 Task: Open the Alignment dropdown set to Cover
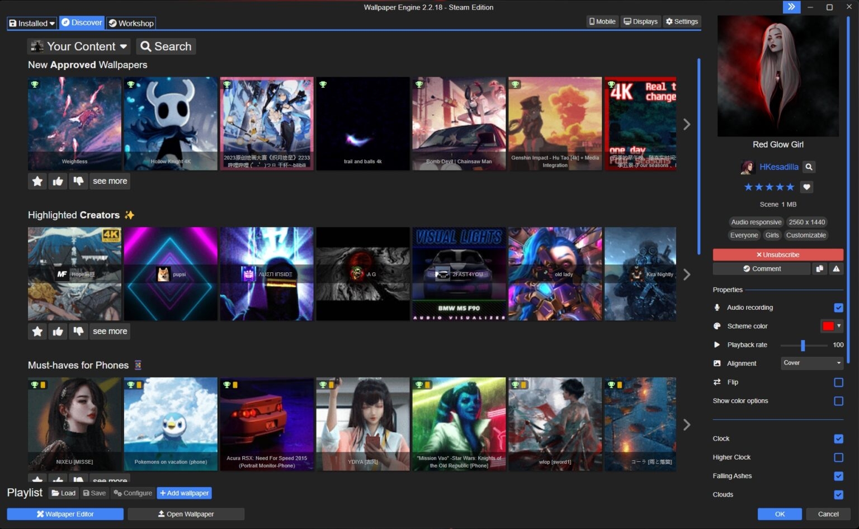click(811, 363)
